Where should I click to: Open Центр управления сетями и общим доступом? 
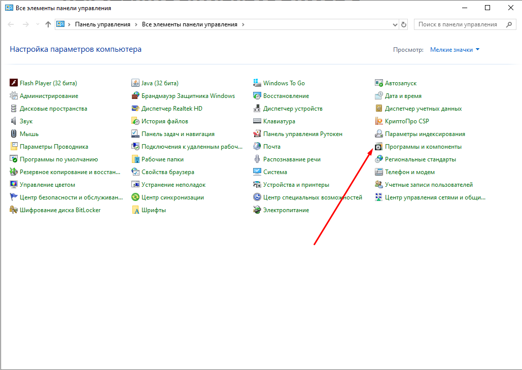pyautogui.click(x=435, y=197)
